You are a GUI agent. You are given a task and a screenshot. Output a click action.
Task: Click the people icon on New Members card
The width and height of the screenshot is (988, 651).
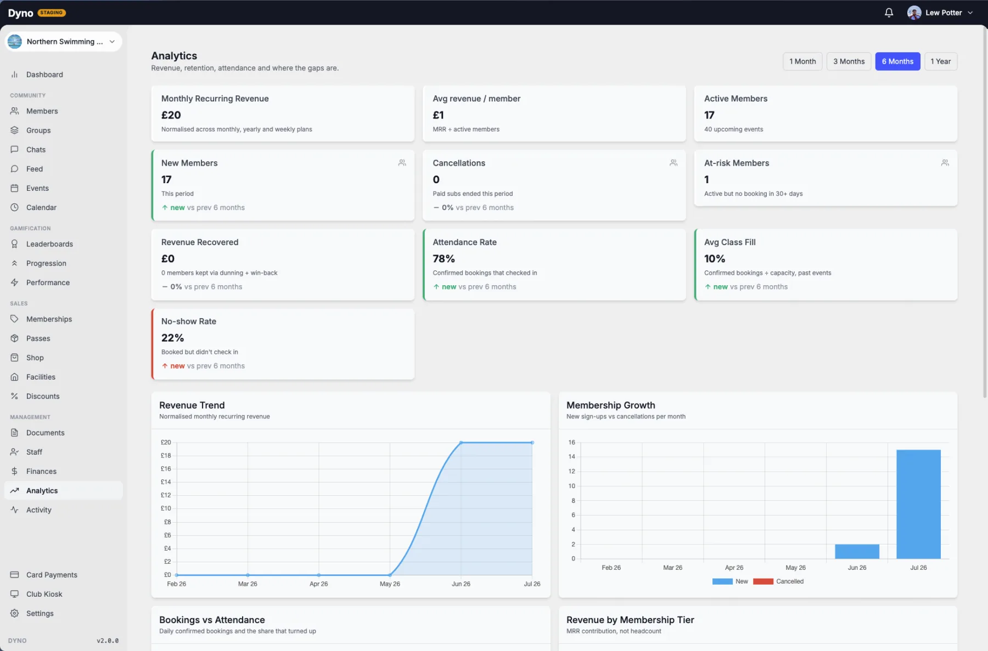click(x=402, y=163)
